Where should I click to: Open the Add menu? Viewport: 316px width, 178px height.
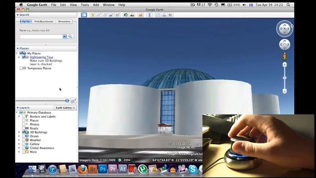tap(96, 4)
